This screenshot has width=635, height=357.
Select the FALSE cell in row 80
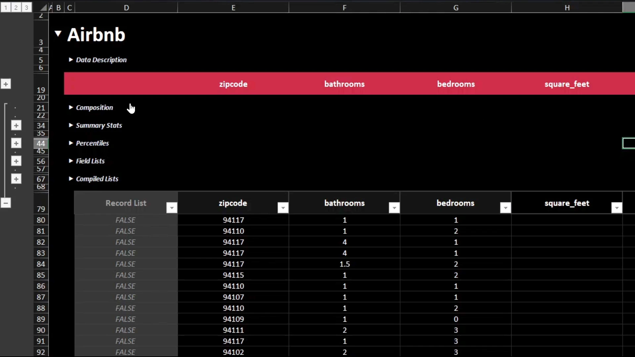(x=126, y=220)
